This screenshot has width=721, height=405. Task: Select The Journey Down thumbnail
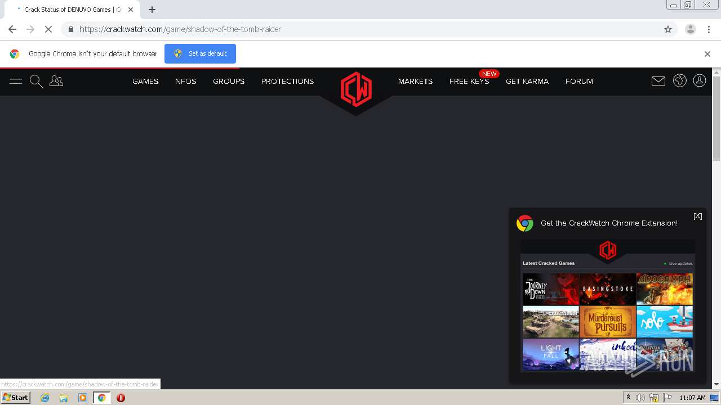tap(551, 289)
